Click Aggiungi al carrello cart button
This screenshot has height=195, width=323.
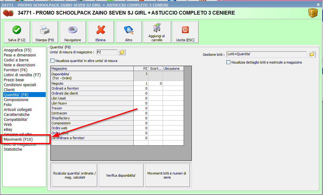[x=157, y=32]
